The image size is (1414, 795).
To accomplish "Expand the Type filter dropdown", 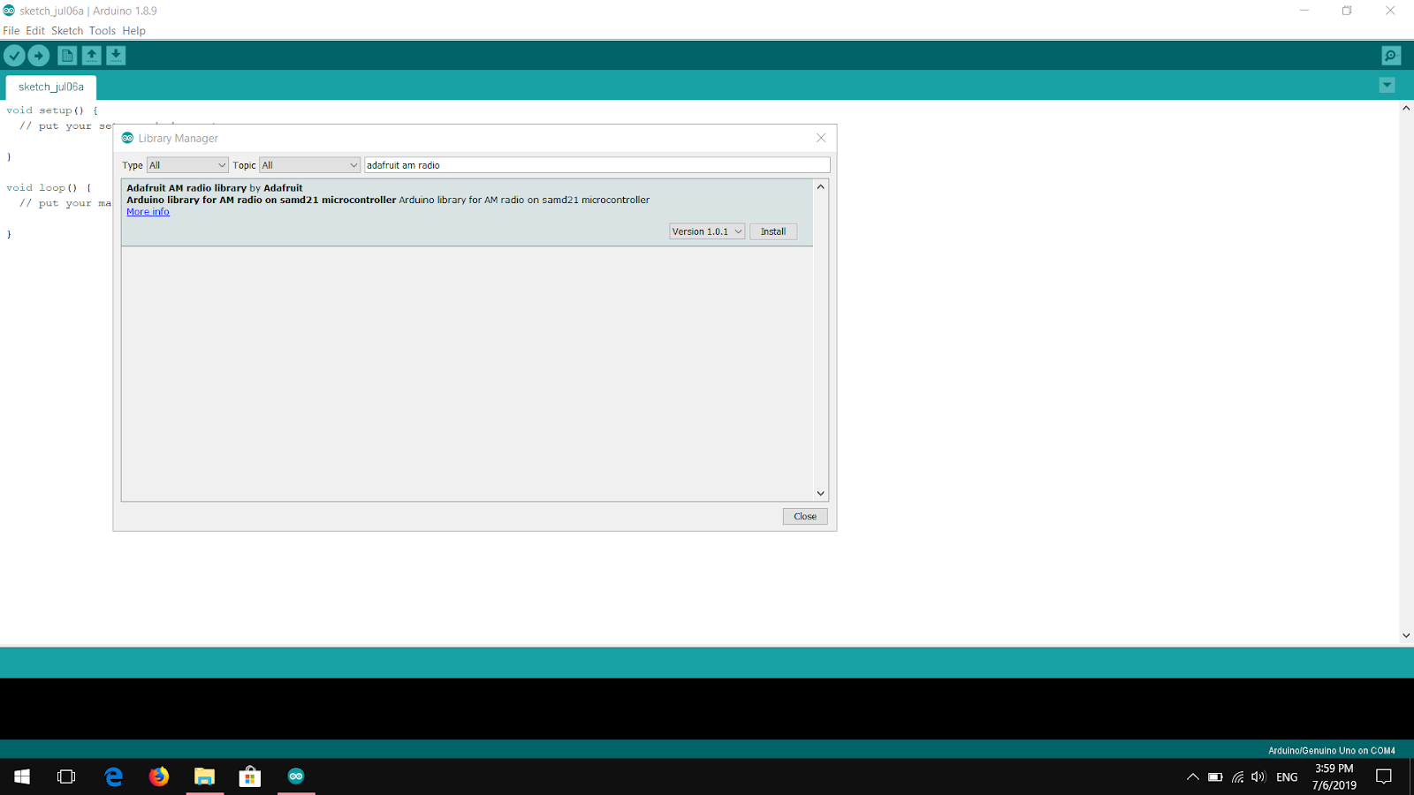I will click(x=187, y=165).
